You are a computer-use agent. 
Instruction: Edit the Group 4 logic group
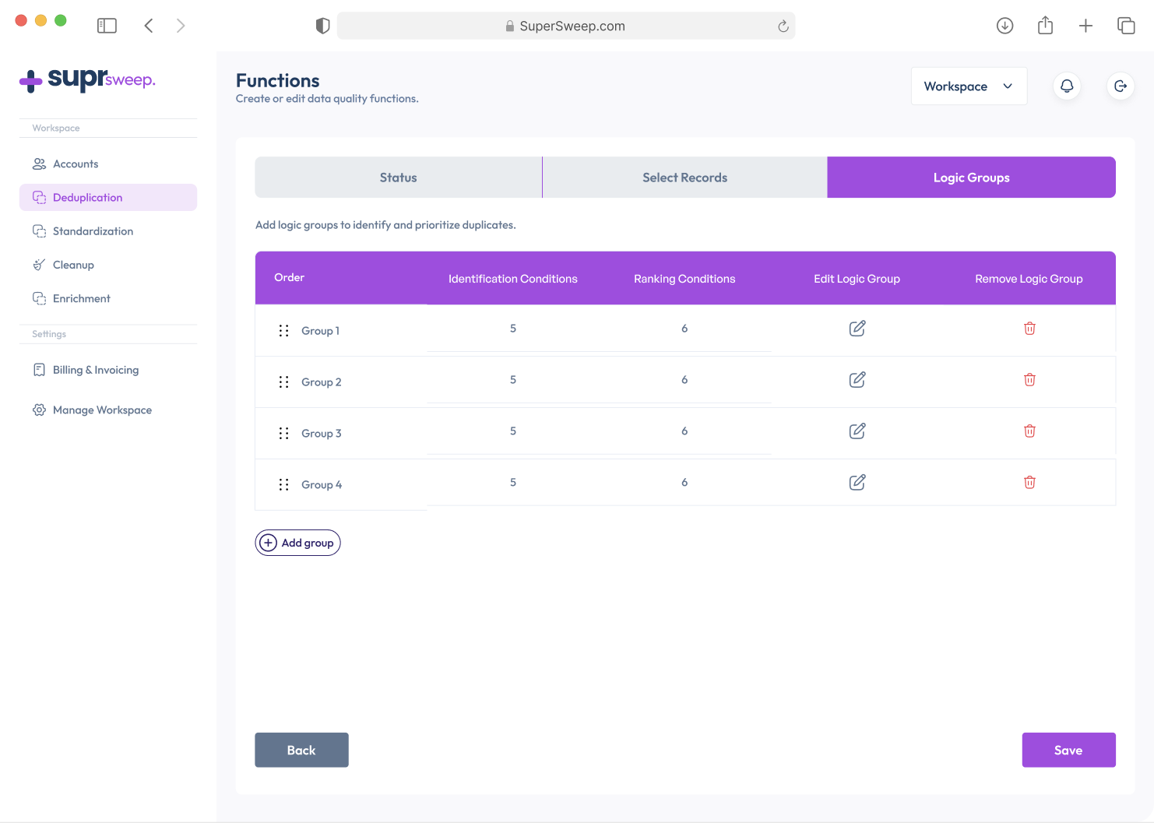pyautogui.click(x=857, y=482)
